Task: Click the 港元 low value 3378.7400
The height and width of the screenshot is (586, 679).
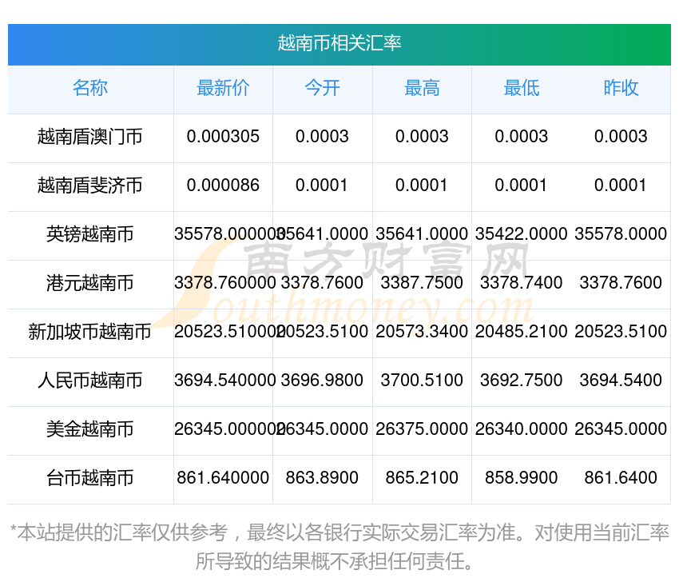Action: [x=522, y=283]
